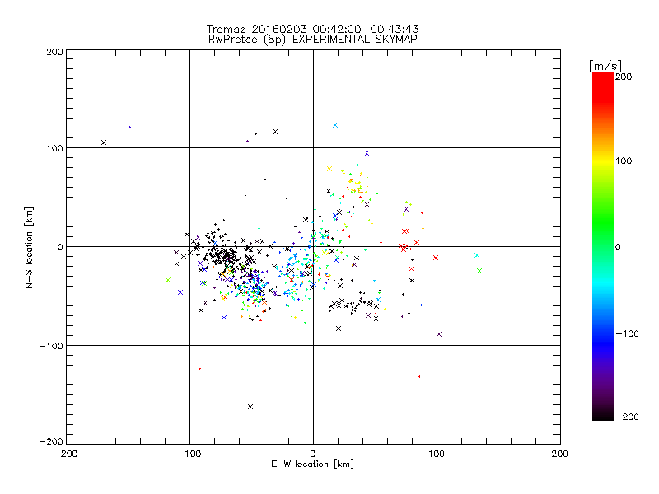Click the lone black X marker near -163 km south
The width and height of the screenshot is (659, 494).
coord(250,407)
